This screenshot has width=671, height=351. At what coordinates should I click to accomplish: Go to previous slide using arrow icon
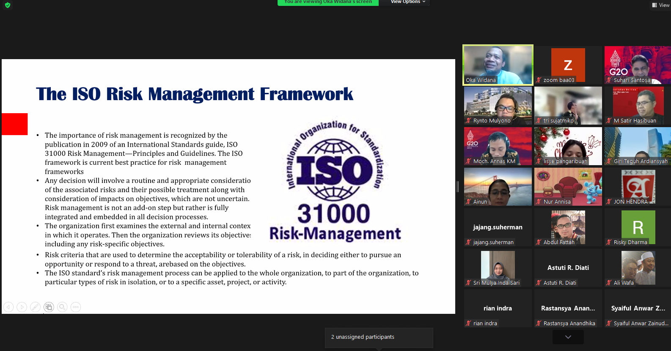coord(8,307)
